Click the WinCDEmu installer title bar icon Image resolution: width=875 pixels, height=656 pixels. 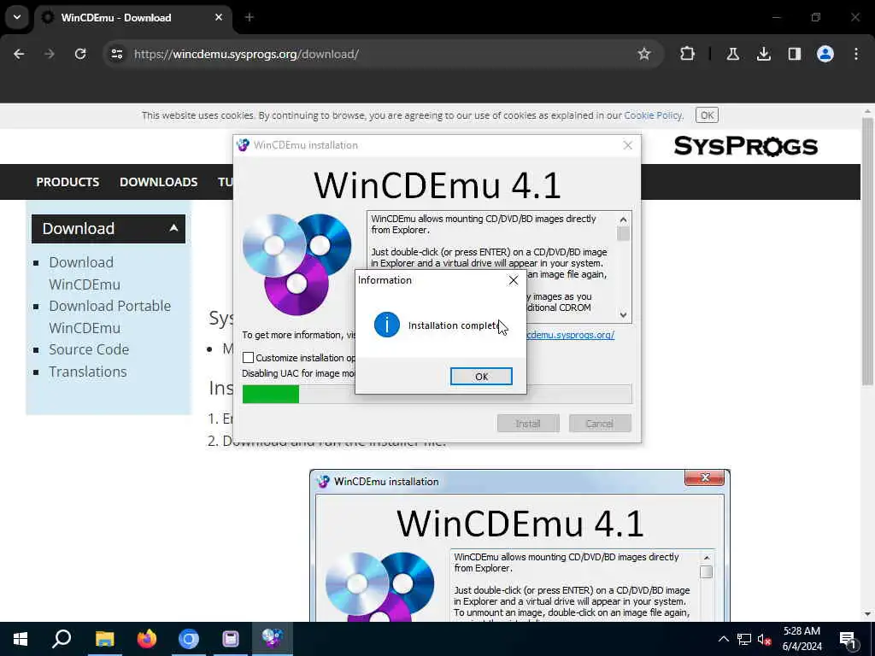coord(243,145)
